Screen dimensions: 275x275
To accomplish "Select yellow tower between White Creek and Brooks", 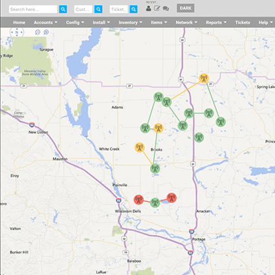I will pyautogui.click(x=140, y=148).
